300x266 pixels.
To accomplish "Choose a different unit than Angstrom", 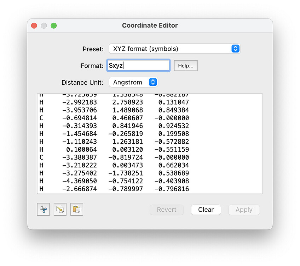I will point(133,82).
